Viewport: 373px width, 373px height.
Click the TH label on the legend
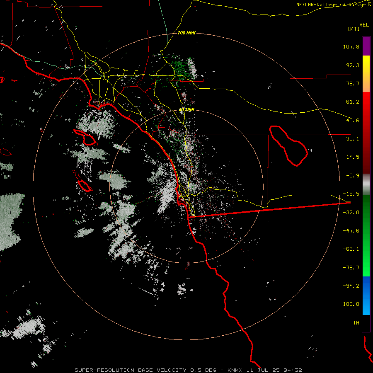(x=356, y=323)
